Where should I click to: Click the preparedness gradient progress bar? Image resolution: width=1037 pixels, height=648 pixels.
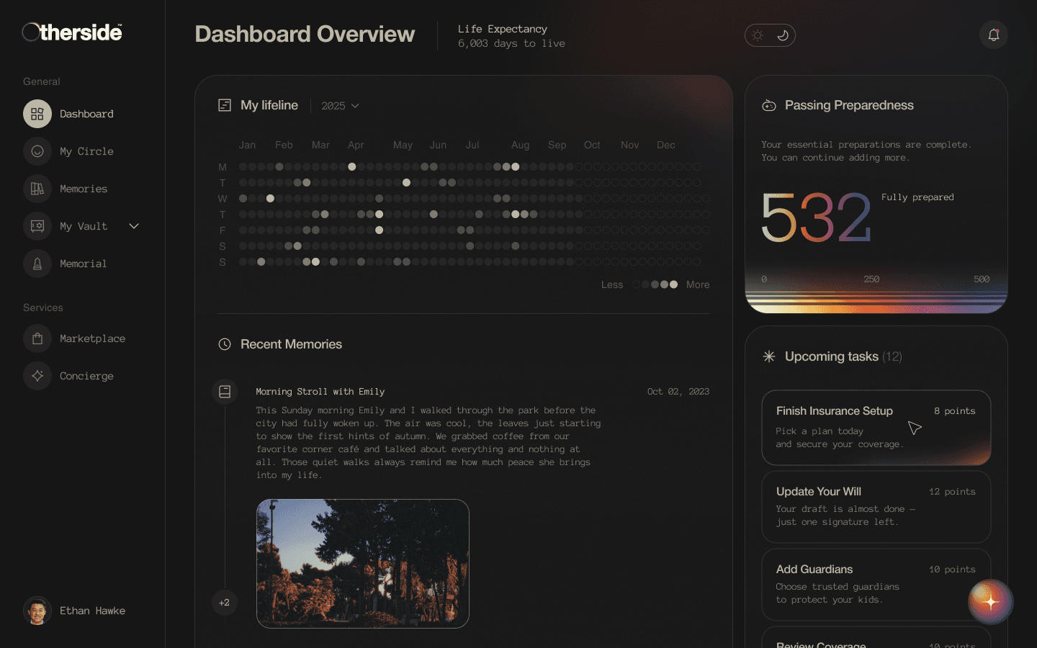876,301
